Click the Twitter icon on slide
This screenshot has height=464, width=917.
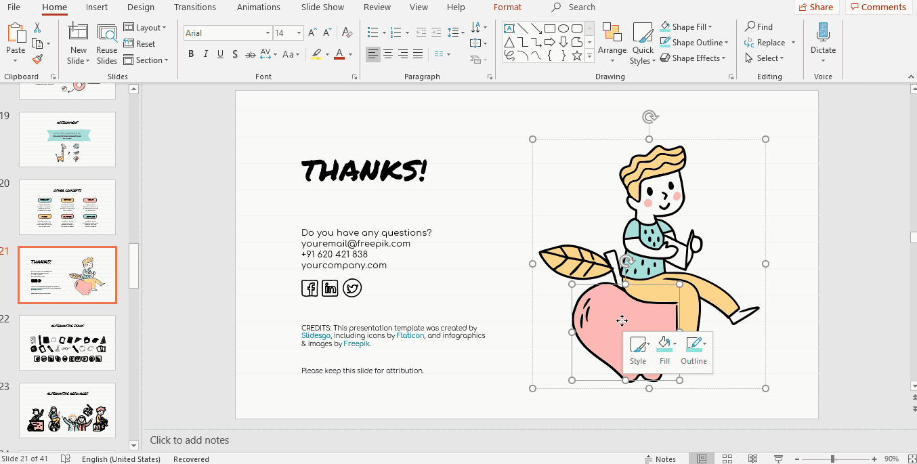(351, 289)
